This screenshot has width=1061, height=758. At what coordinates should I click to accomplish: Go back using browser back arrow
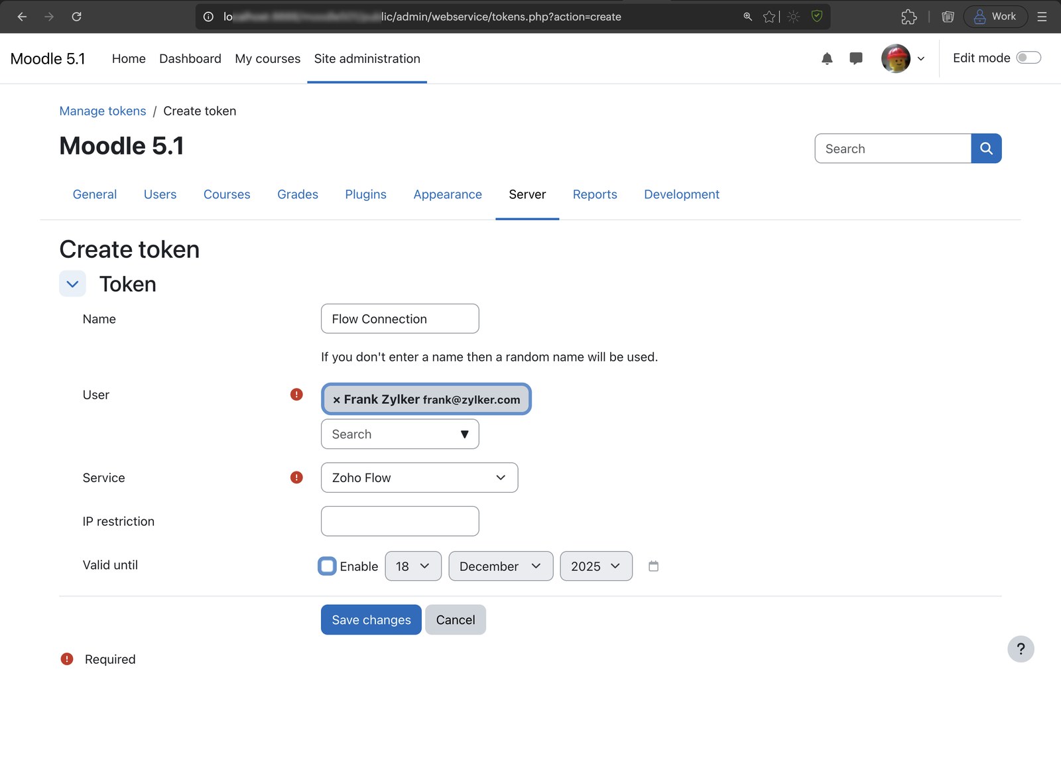[x=22, y=17]
